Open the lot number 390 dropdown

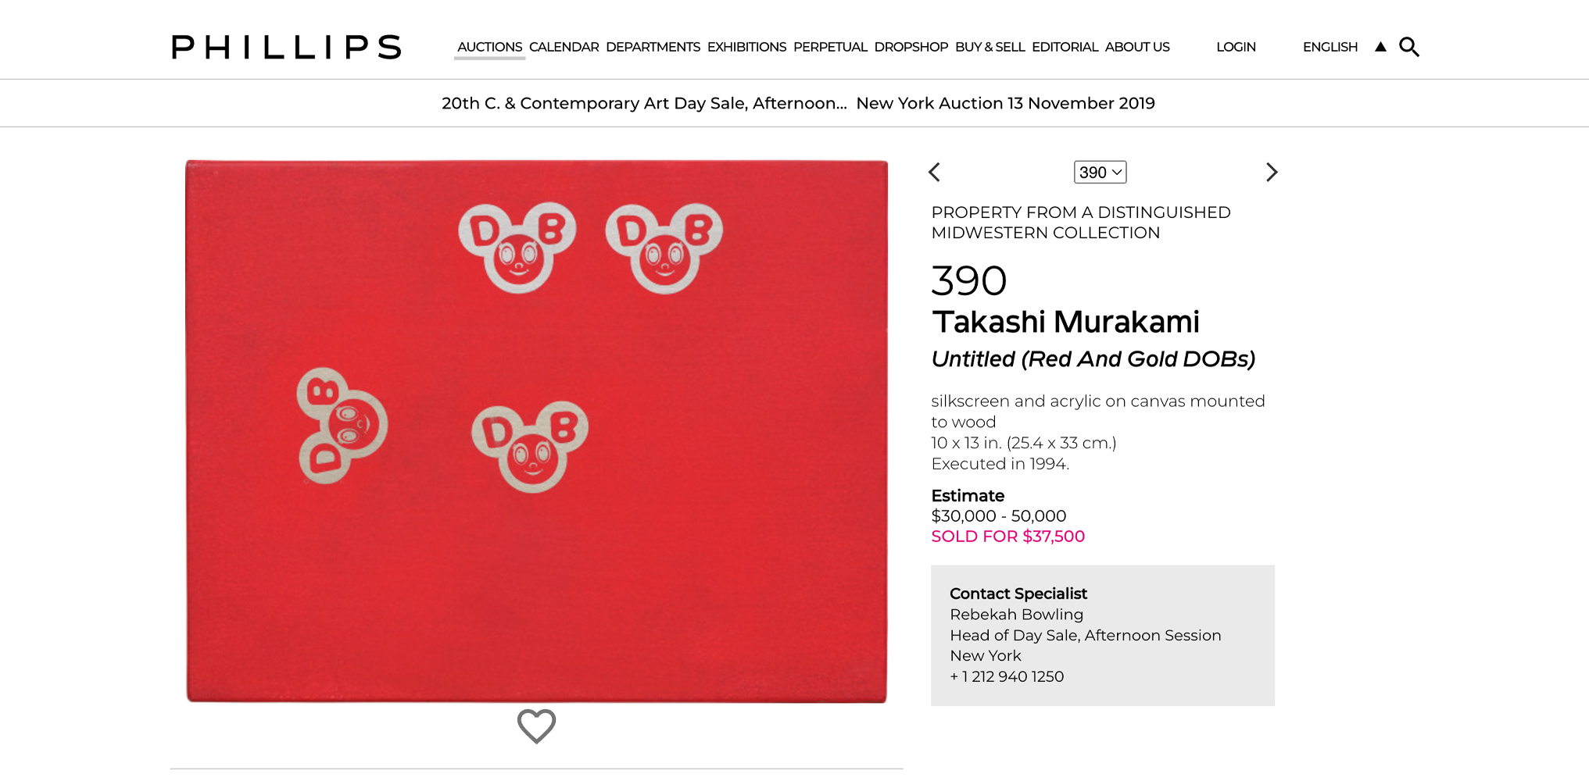(x=1100, y=172)
